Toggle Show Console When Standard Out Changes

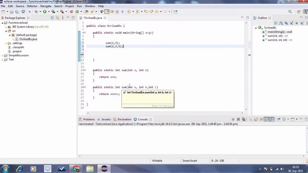[x=266, y=119]
